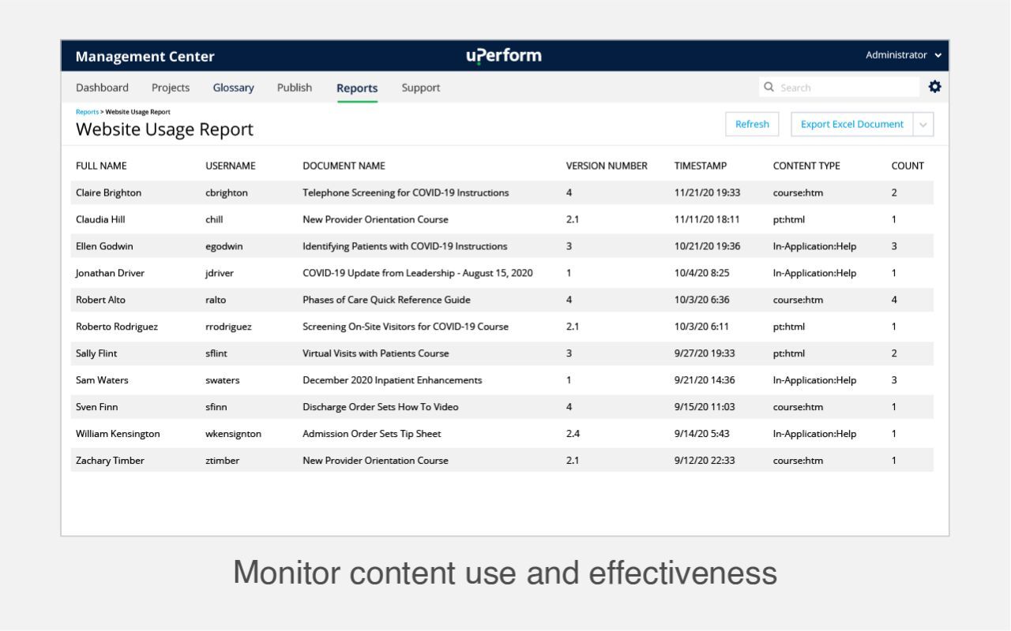1011x631 pixels.
Task: Click the username rrodriguez
Action: (228, 327)
